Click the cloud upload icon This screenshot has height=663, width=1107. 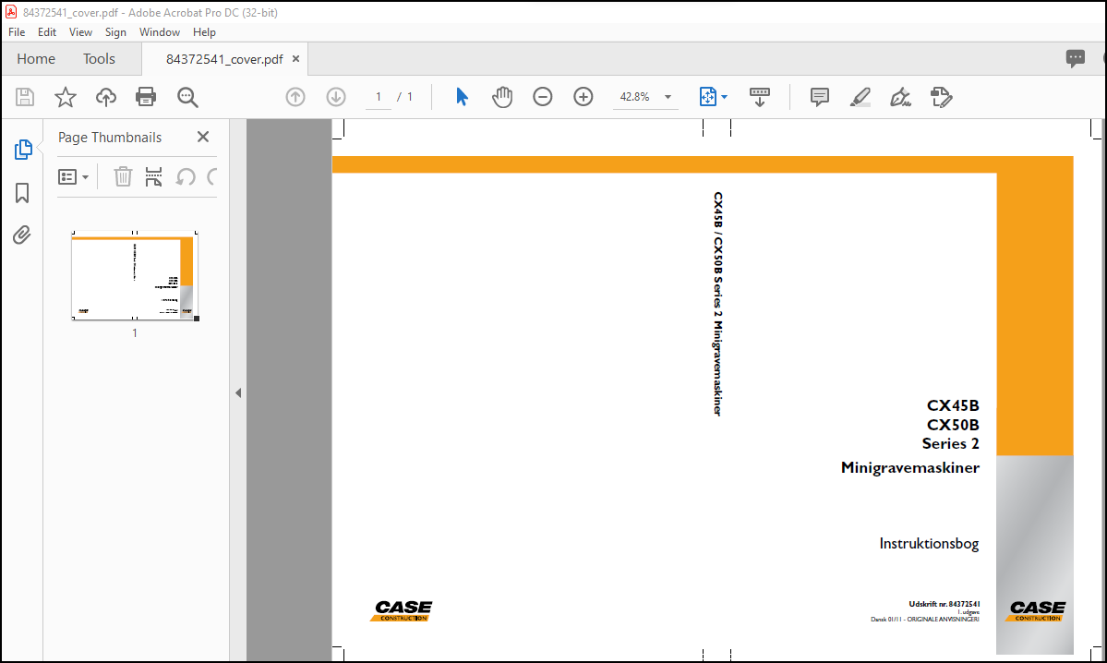[x=106, y=97]
